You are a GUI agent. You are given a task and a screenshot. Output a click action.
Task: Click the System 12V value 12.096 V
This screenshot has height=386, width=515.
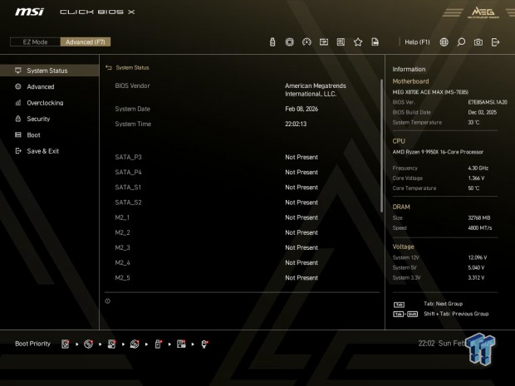point(478,257)
